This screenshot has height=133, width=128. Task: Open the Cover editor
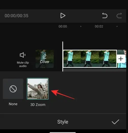tap(44, 59)
